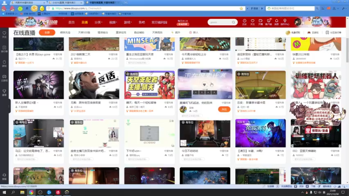Click the magnifier icon in site search

tap(233, 22)
